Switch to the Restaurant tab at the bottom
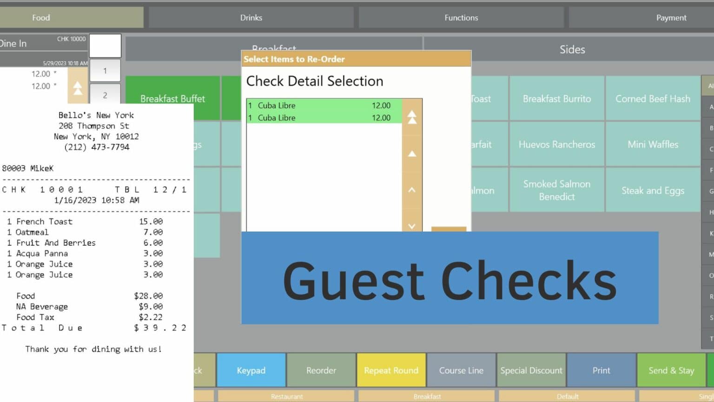 (x=287, y=396)
